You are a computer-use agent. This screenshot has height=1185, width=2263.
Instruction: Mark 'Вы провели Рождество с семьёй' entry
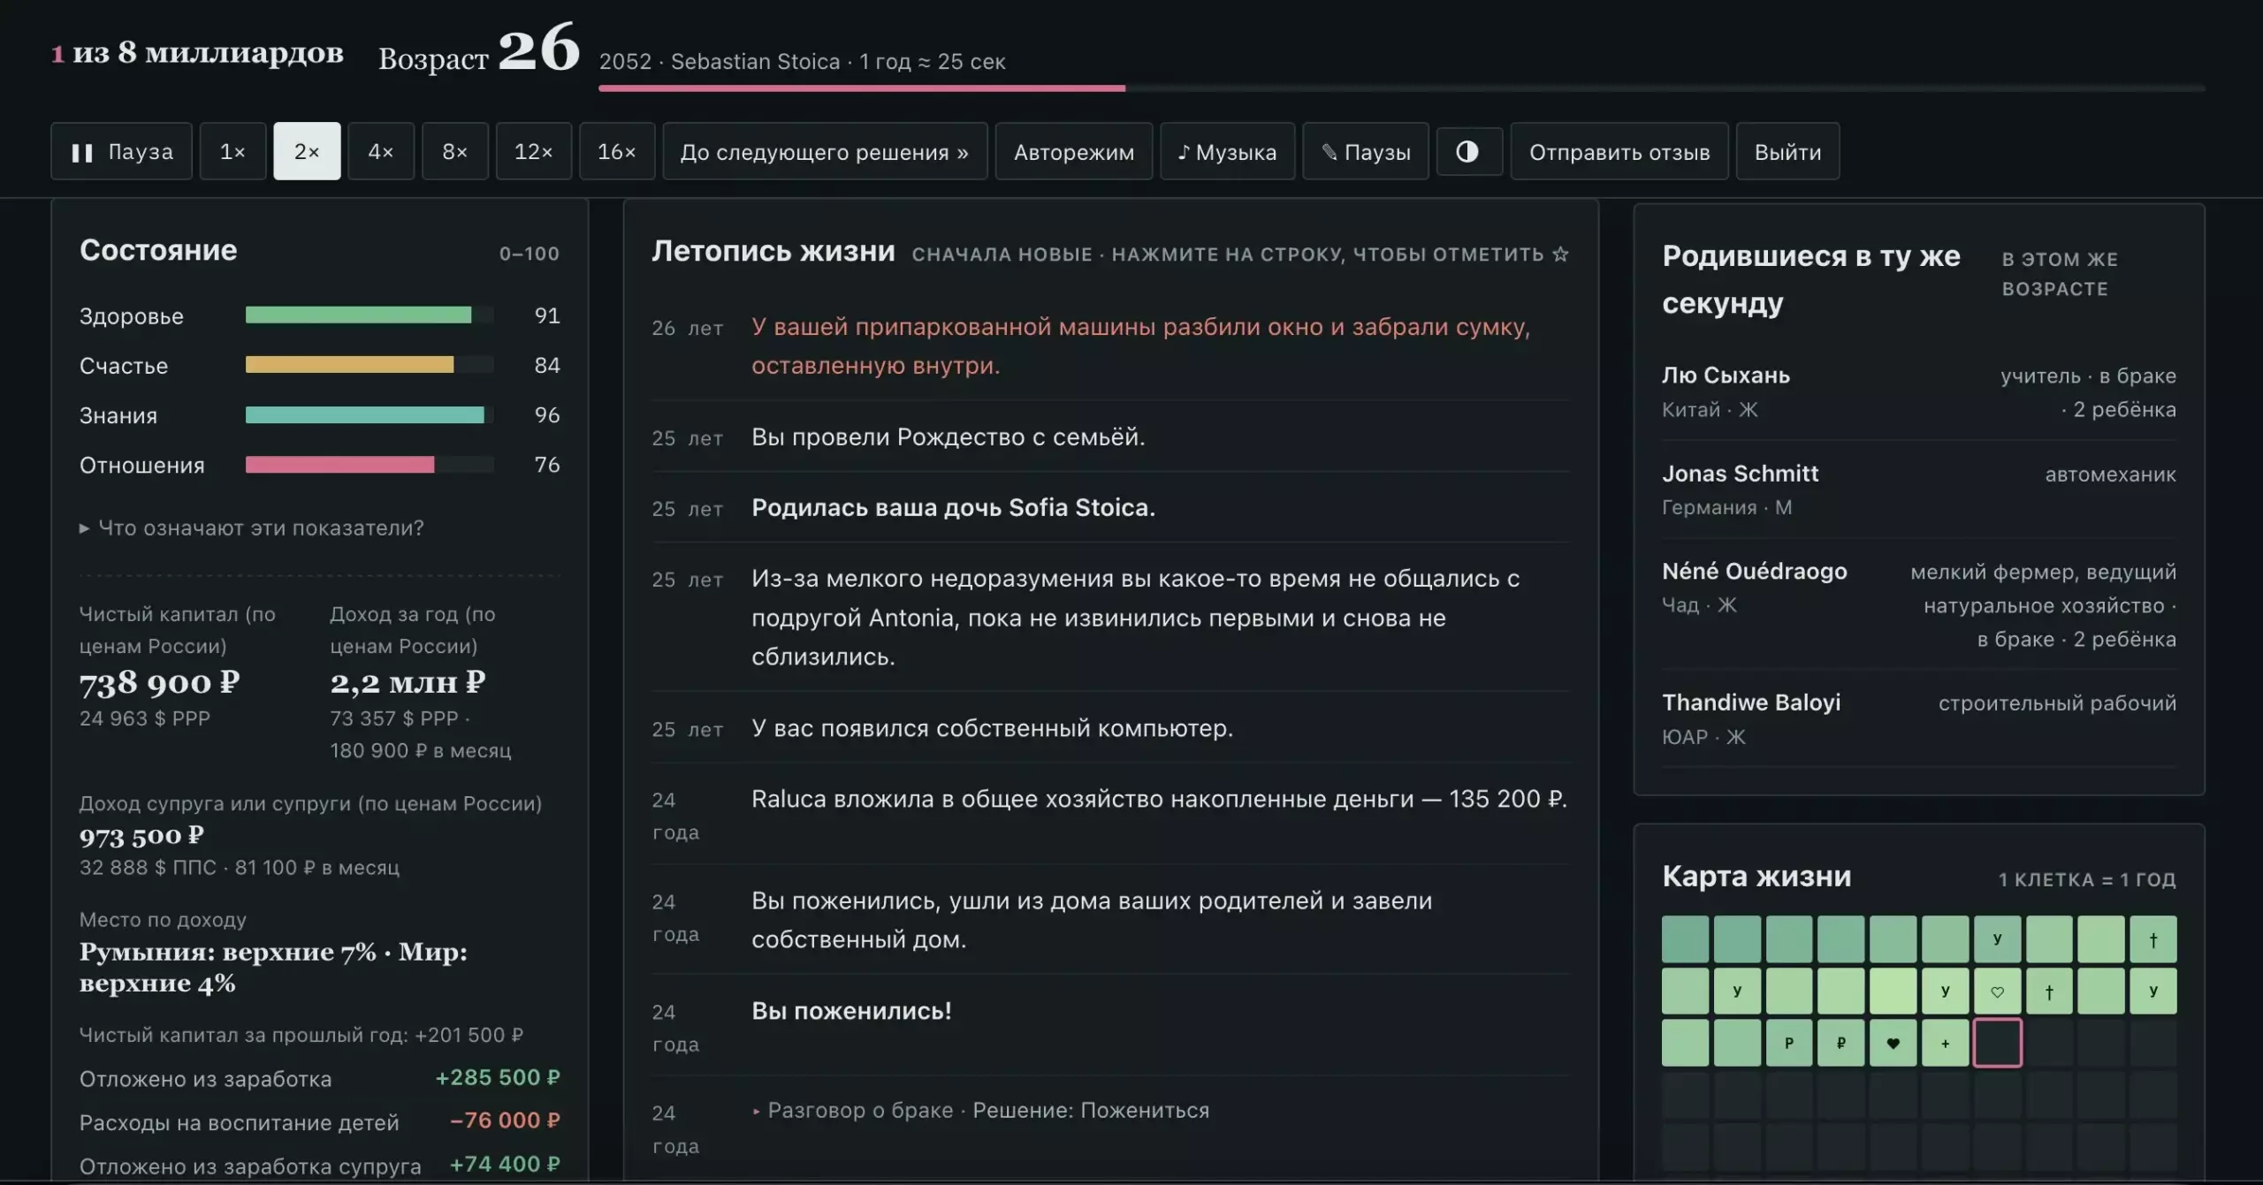click(1110, 437)
